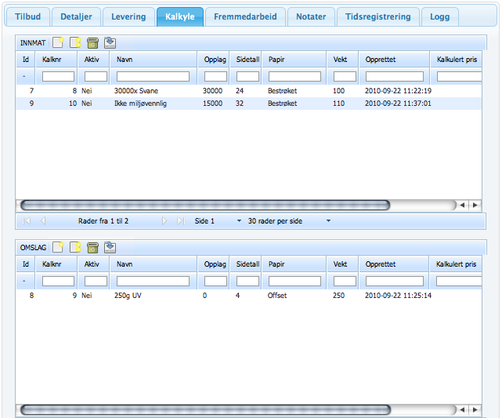Go to the next page in INNMAT pager
Image resolution: width=502 pixels, height=418 pixels.
[164, 221]
